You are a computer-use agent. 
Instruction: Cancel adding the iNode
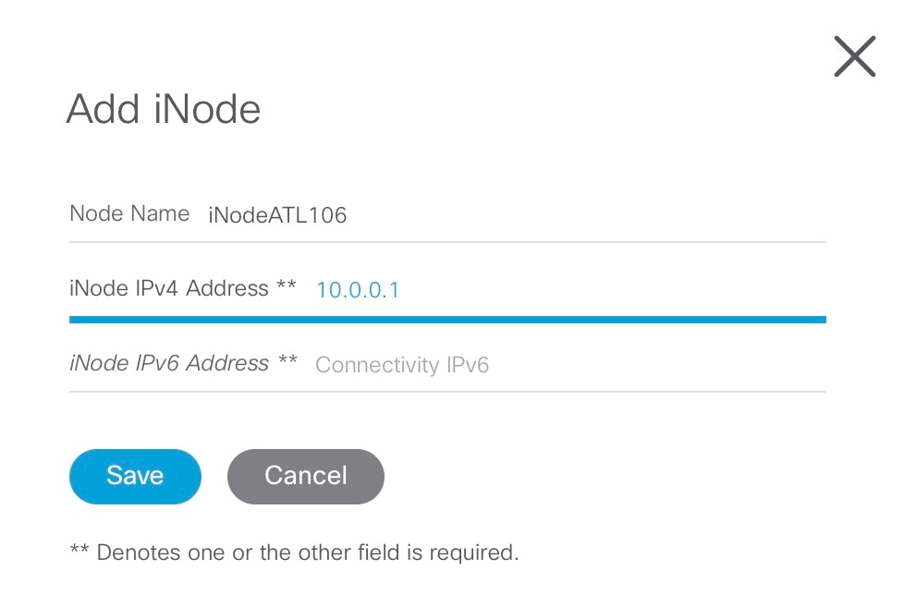tap(306, 476)
